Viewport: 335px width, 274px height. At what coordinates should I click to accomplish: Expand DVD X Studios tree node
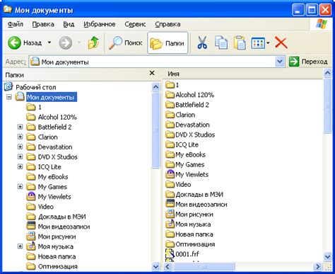(x=20, y=156)
